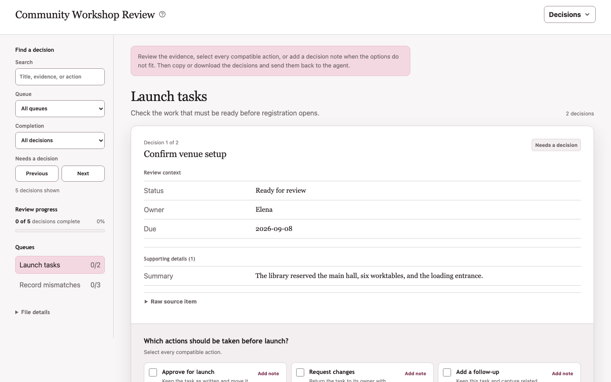Click Add note for Request changes
Viewport: 611px width, 382px height.
pyautogui.click(x=415, y=374)
